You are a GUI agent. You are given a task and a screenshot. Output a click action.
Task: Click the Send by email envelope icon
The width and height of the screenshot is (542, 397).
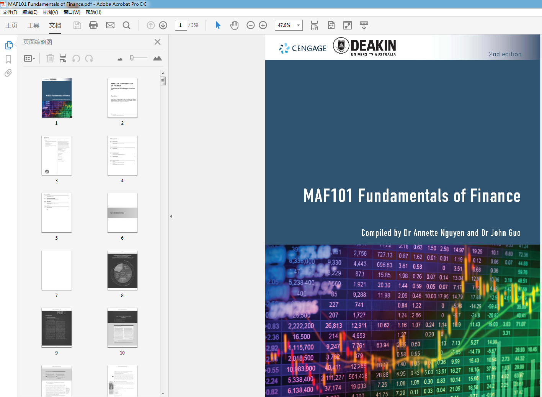(110, 25)
